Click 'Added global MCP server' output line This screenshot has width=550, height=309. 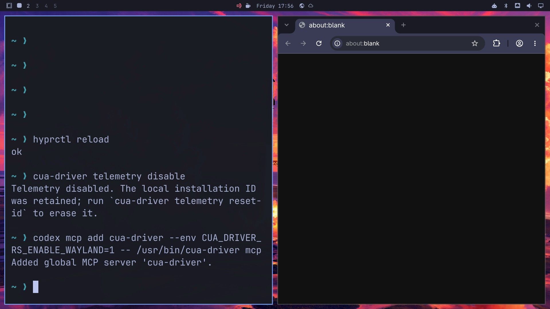click(x=111, y=262)
